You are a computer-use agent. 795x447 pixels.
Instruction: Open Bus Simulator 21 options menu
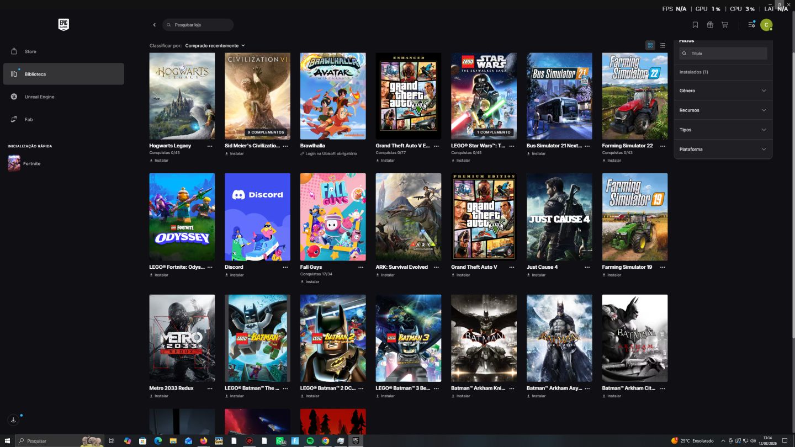[x=587, y=146]
